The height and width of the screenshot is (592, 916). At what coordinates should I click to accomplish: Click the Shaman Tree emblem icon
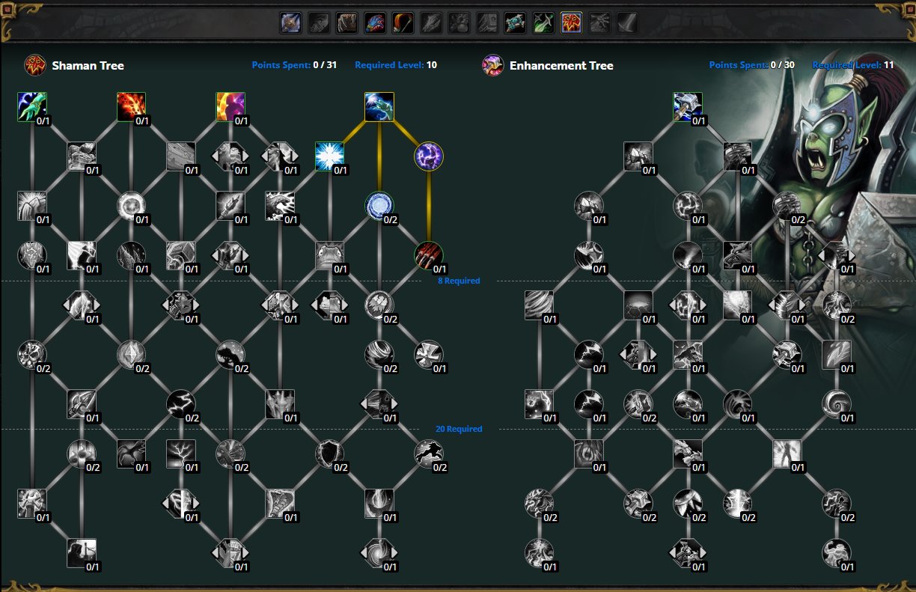pos(34,65)
